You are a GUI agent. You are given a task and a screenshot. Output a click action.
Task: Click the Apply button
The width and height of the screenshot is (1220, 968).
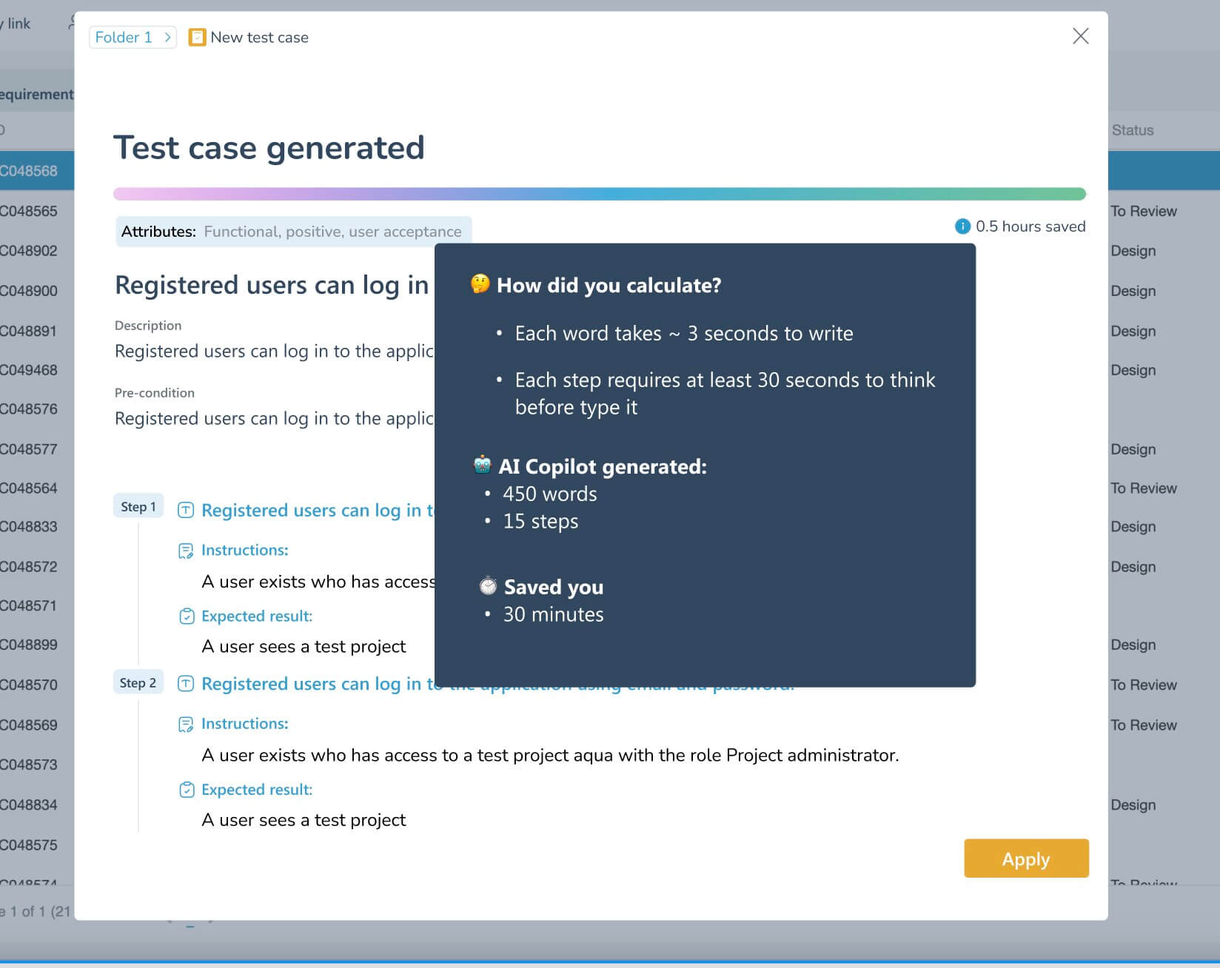(1026, 858)
